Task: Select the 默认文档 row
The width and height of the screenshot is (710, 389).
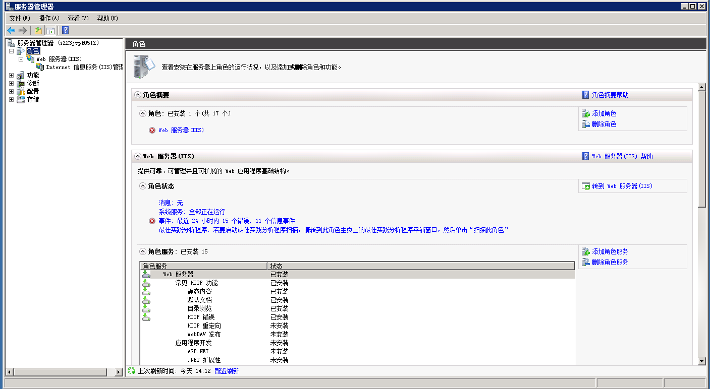Action: coord(357,300)
